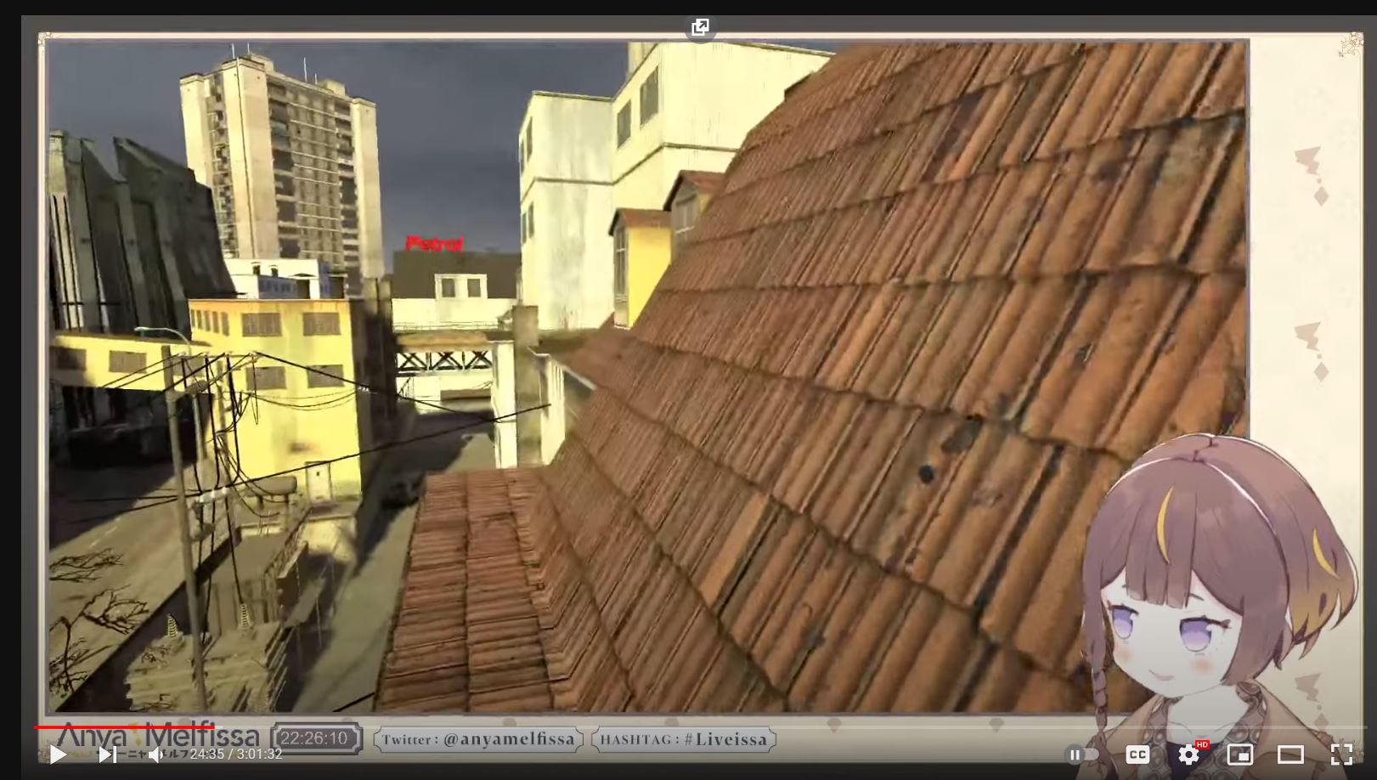Click the #Liveissa hashtag overlay label
This screenshot has height=780, width=1377.
[684, 739]
